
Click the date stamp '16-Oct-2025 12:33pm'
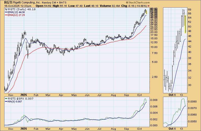(18, 6)
